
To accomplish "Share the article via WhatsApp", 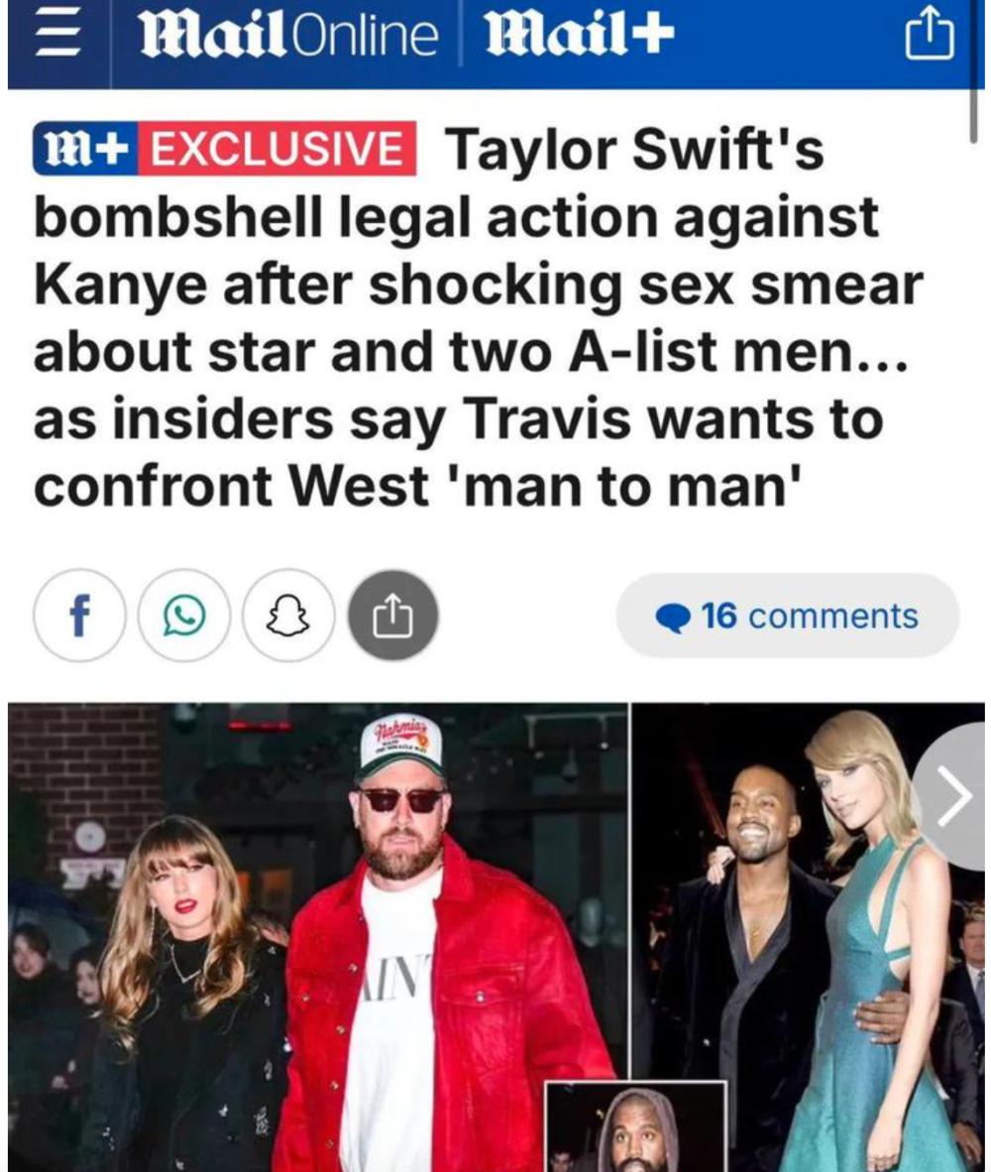I will click(183, 615).
